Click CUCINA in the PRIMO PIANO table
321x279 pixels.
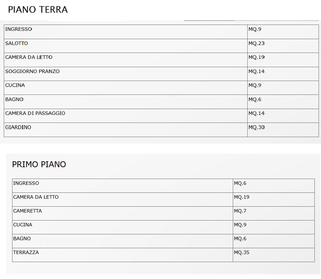pos(22,225)
